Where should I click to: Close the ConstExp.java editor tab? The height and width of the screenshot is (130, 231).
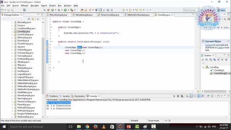click(x=173, y=15)
